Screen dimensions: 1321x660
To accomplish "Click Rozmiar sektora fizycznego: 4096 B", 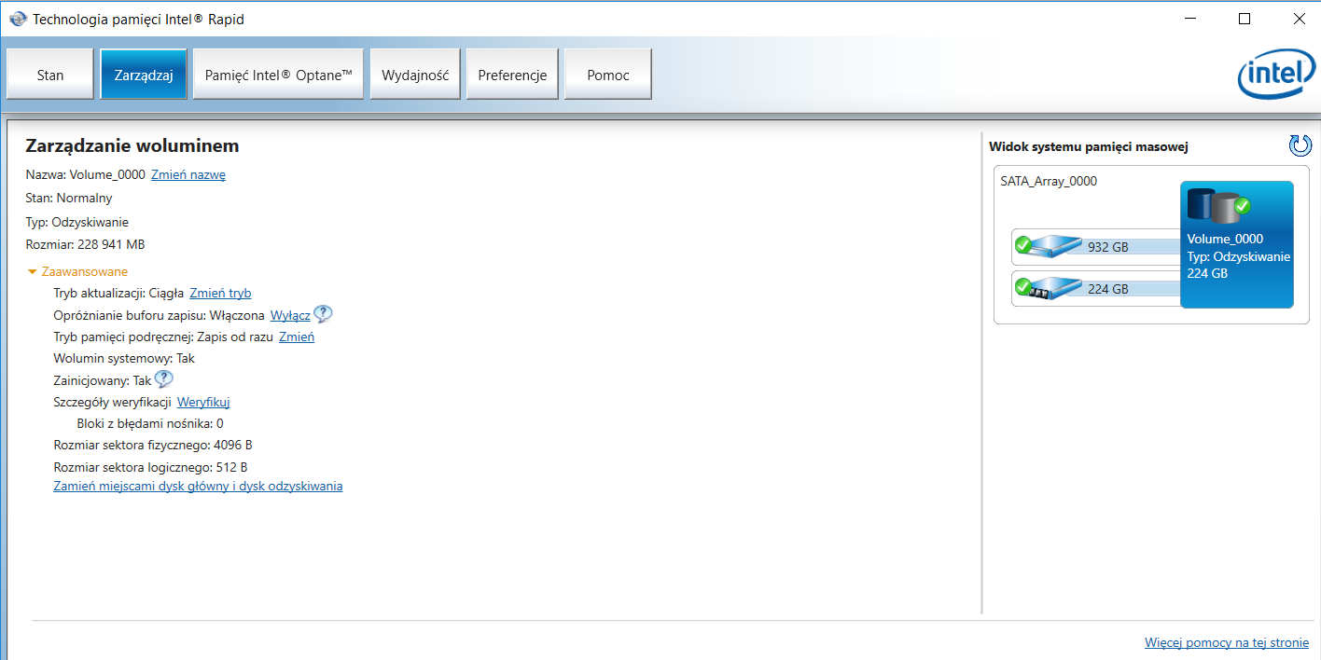I will pos(153,445).
